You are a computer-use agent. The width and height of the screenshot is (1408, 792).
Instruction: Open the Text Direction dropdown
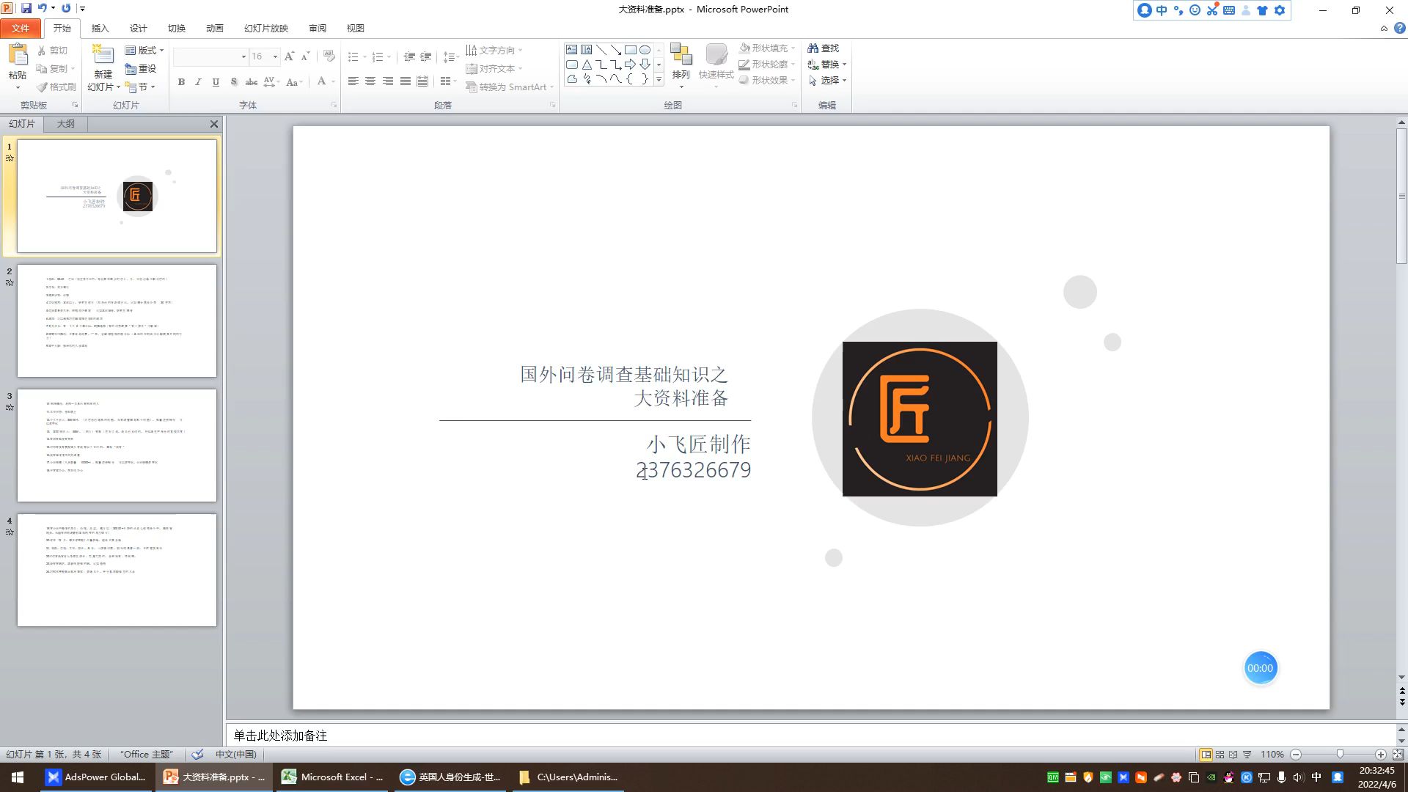(494, 51)
